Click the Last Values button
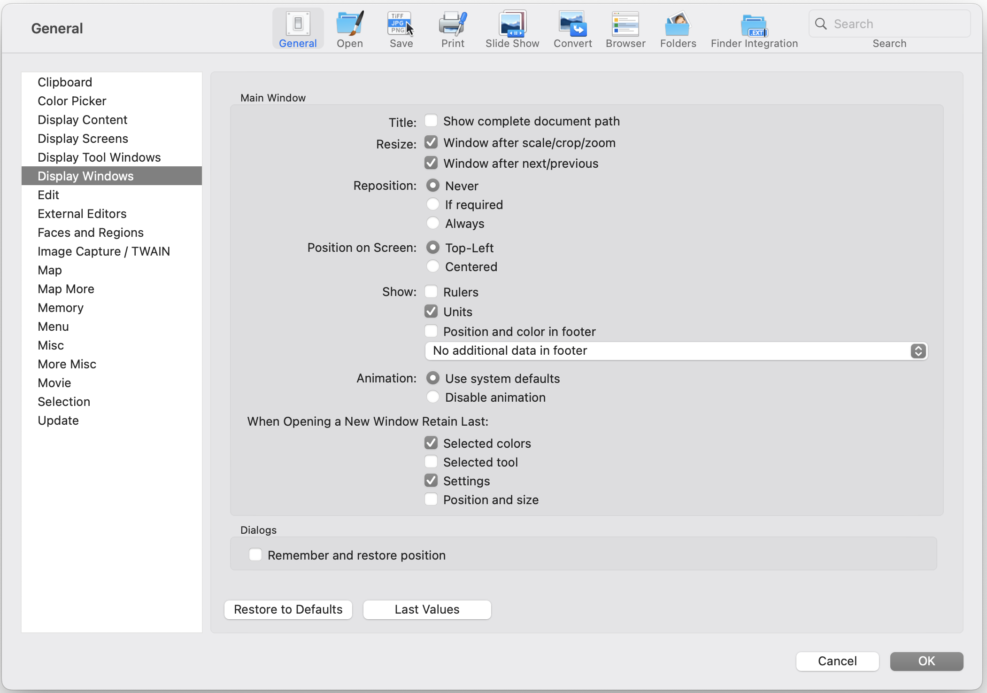This screenshot has height=693, width=987. [x=427, y=609]
